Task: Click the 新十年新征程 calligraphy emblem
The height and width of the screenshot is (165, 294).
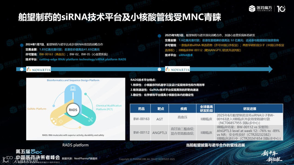Action: pos(272,156)
